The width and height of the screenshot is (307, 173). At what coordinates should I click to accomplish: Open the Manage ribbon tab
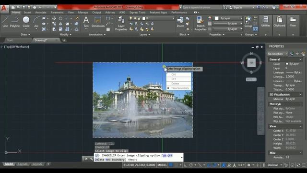click(83, 12)
